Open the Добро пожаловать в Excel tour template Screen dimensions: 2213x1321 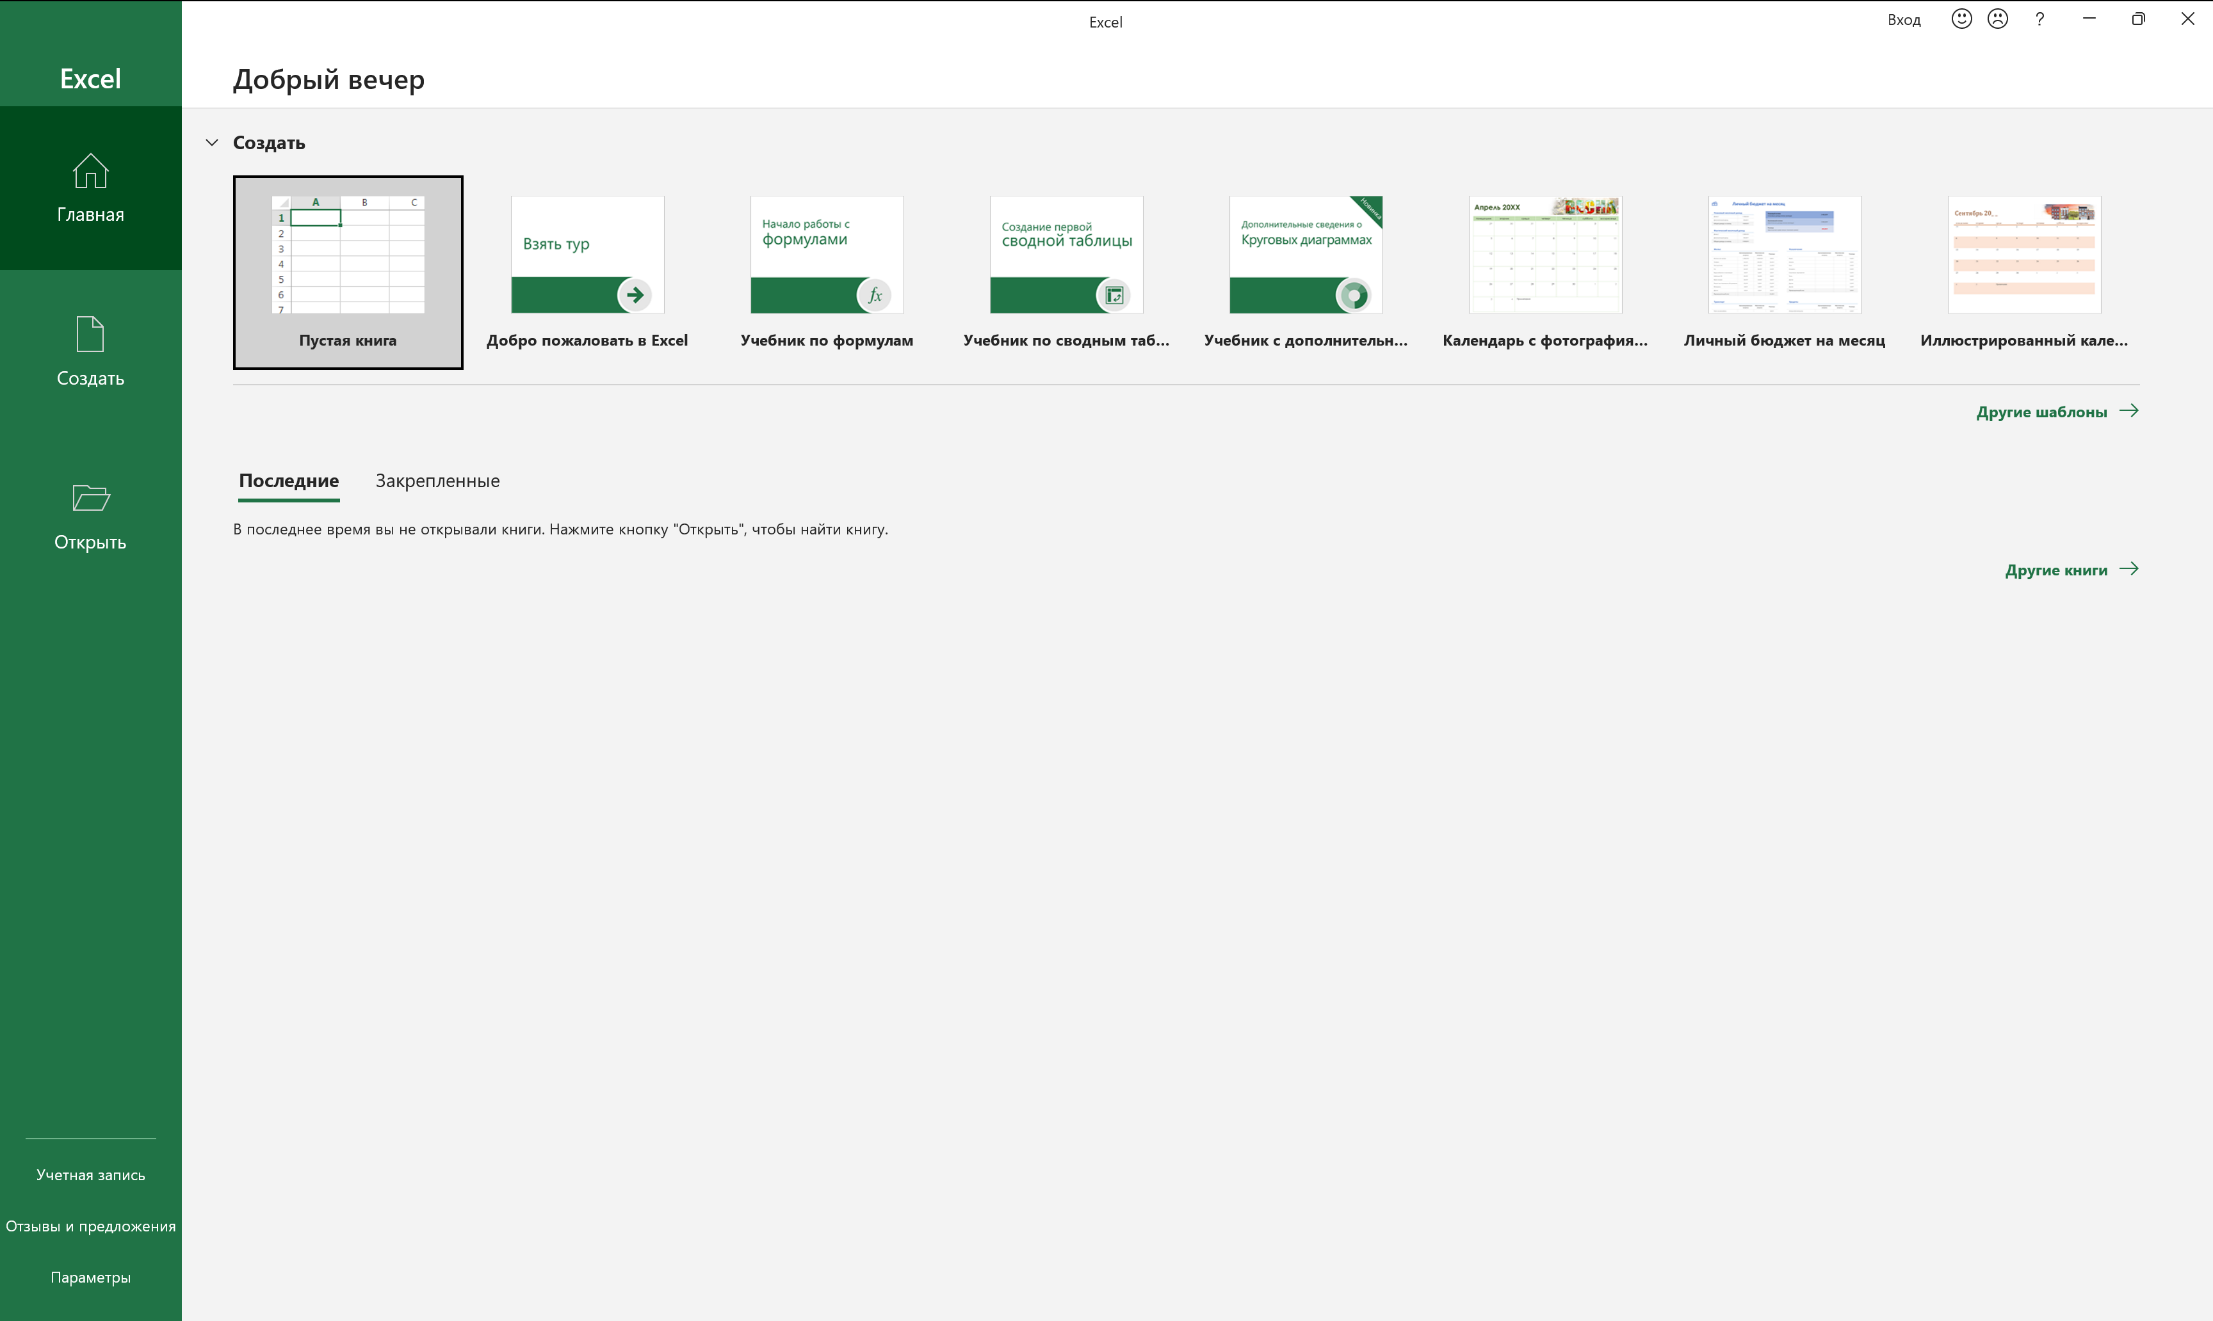point(587,273)
